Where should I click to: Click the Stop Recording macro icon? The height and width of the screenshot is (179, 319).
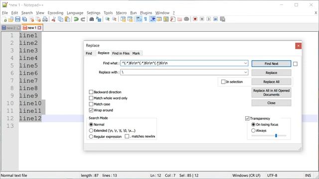[x=202, y=19]
